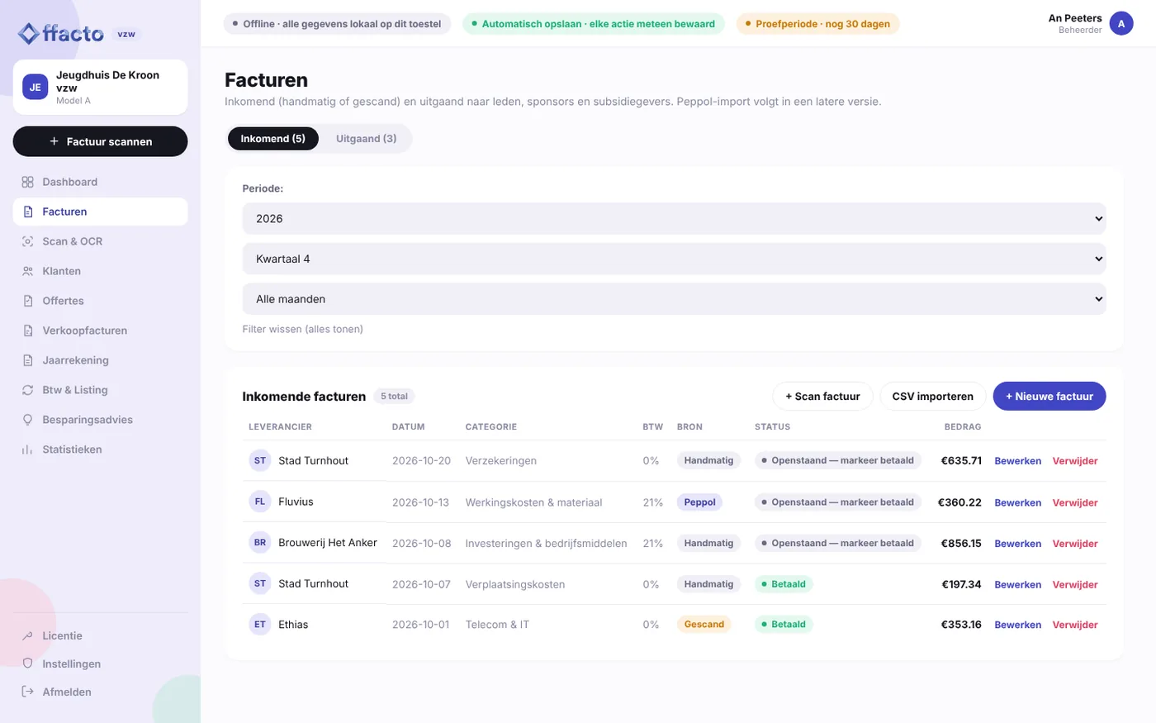This screenshot has width=1156, height=723.
Task: Toggle Betaald status on €197.34 invoice
Action: pyautogui.click(x=784, y=584)
